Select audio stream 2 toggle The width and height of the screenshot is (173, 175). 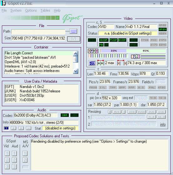click(13, 128)
